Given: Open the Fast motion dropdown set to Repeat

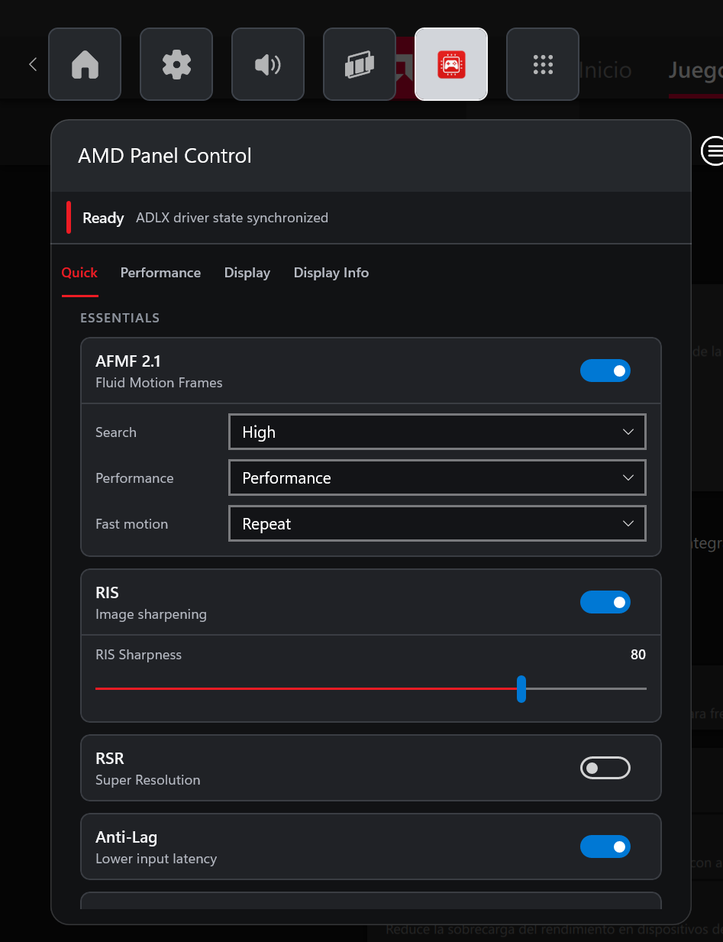Looking at the screenshot, I should tap(437, 523).
